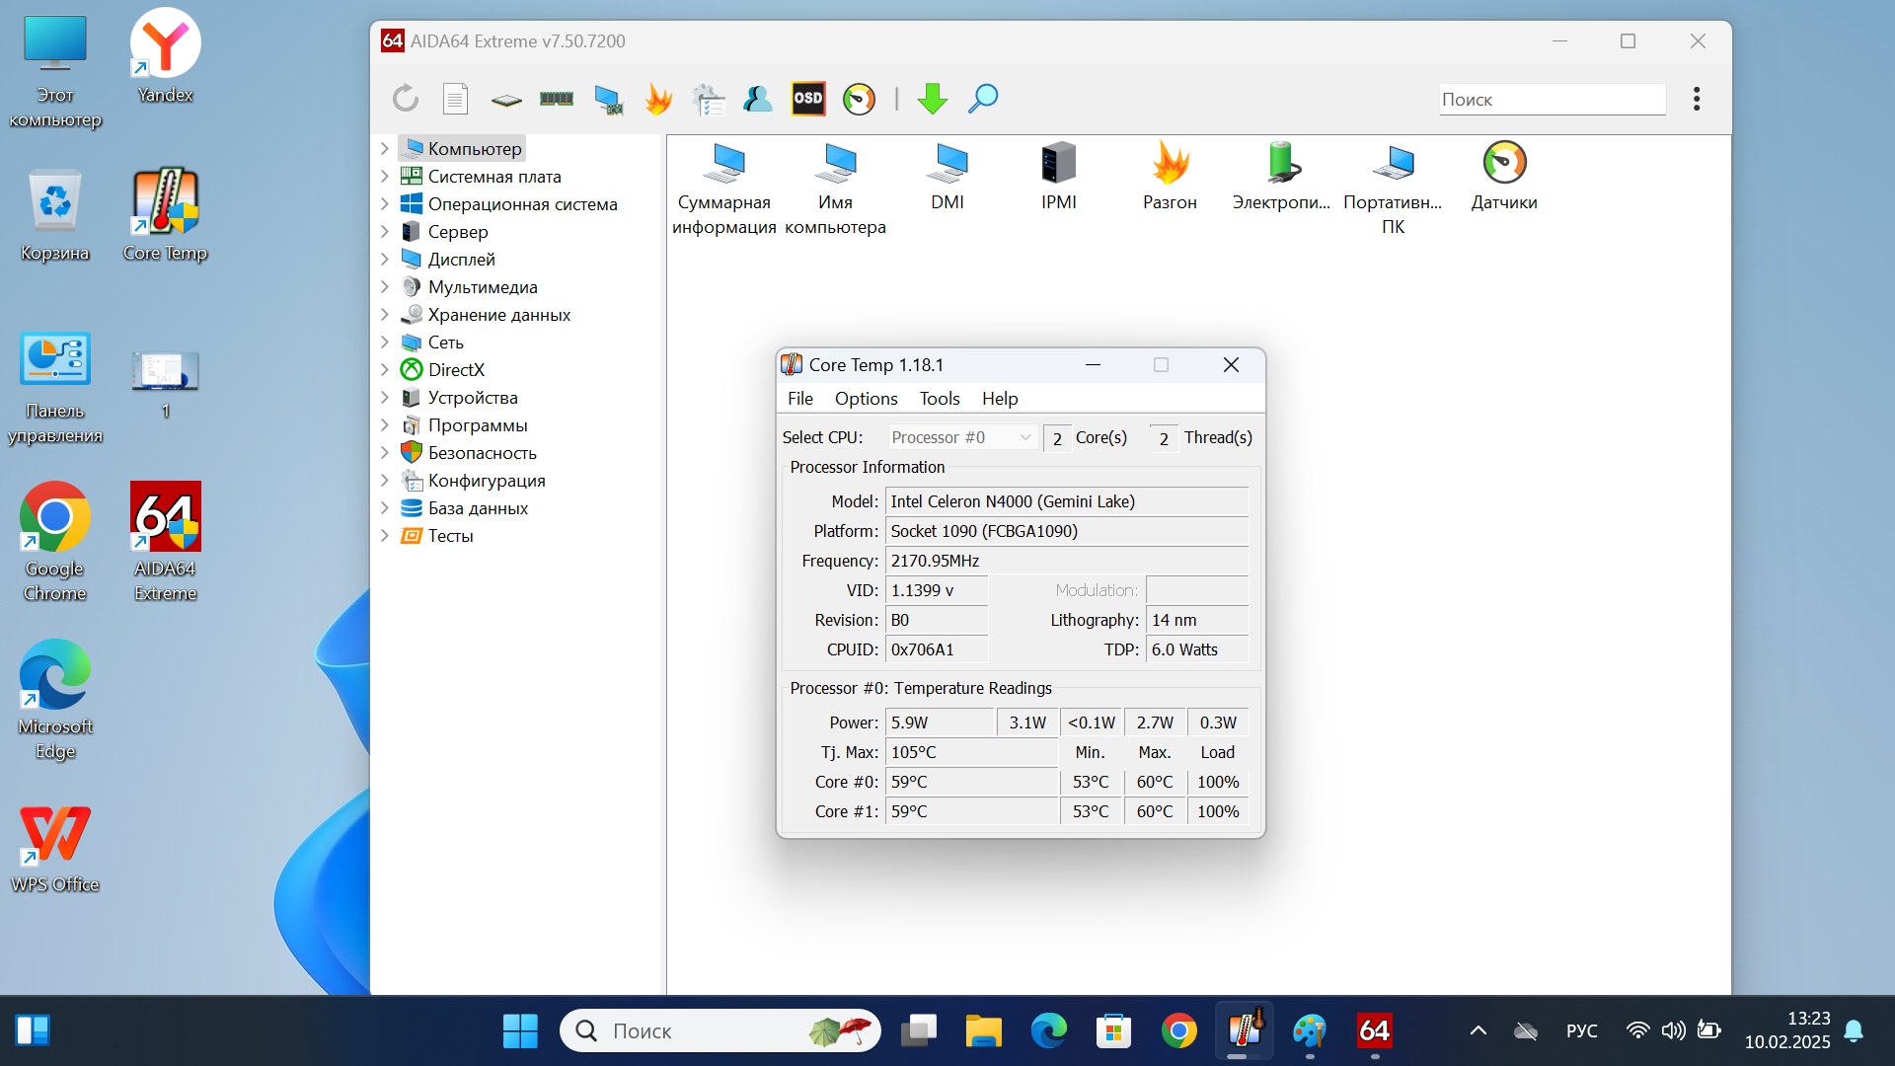Launch the stability test flame icon

click(658, 99)
